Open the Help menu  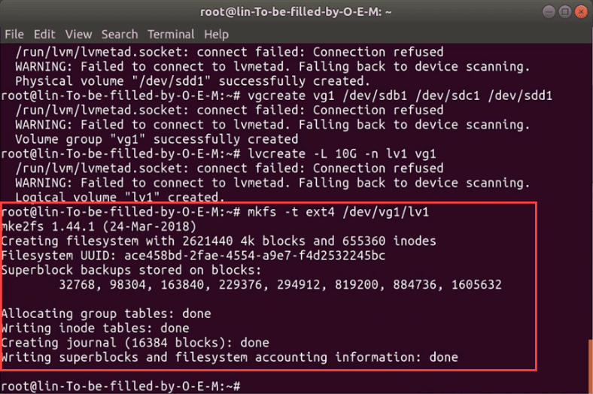(216, 35)
